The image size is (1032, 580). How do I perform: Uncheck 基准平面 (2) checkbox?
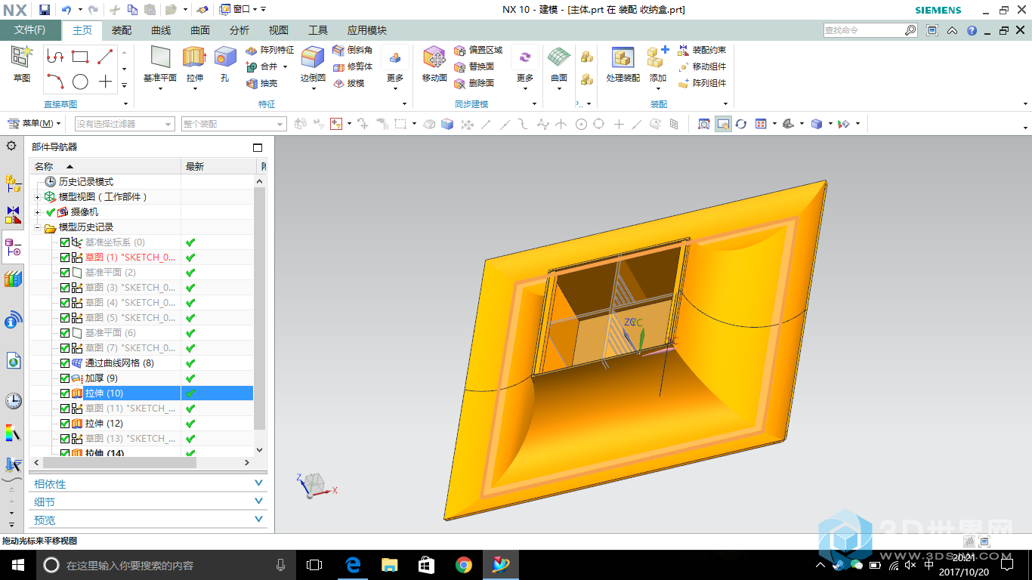[x=64, y=273]
